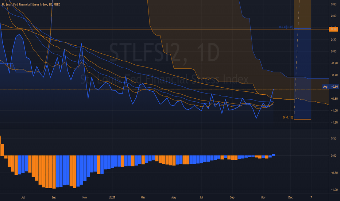Select the orange 0 level line at -1.15
This screenshot has width=340, height=201.
tap(302, 119)
